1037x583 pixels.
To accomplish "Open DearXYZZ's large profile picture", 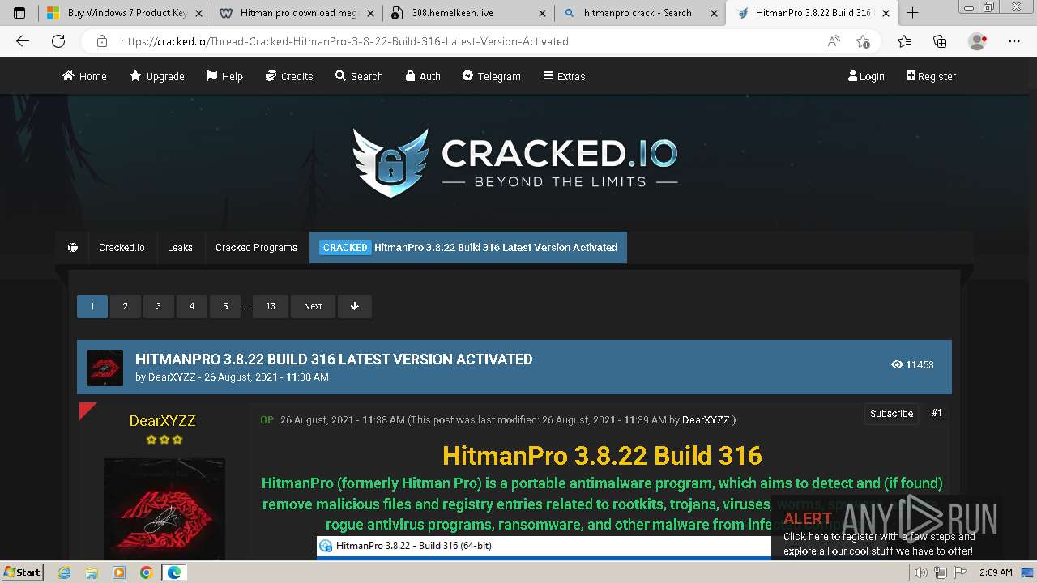I will (x=164, y=509).
